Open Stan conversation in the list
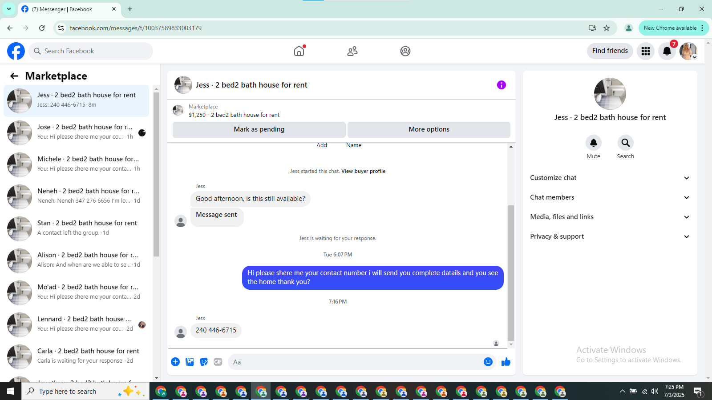Screen dimensions: 712x400 [x=77, y=229]
